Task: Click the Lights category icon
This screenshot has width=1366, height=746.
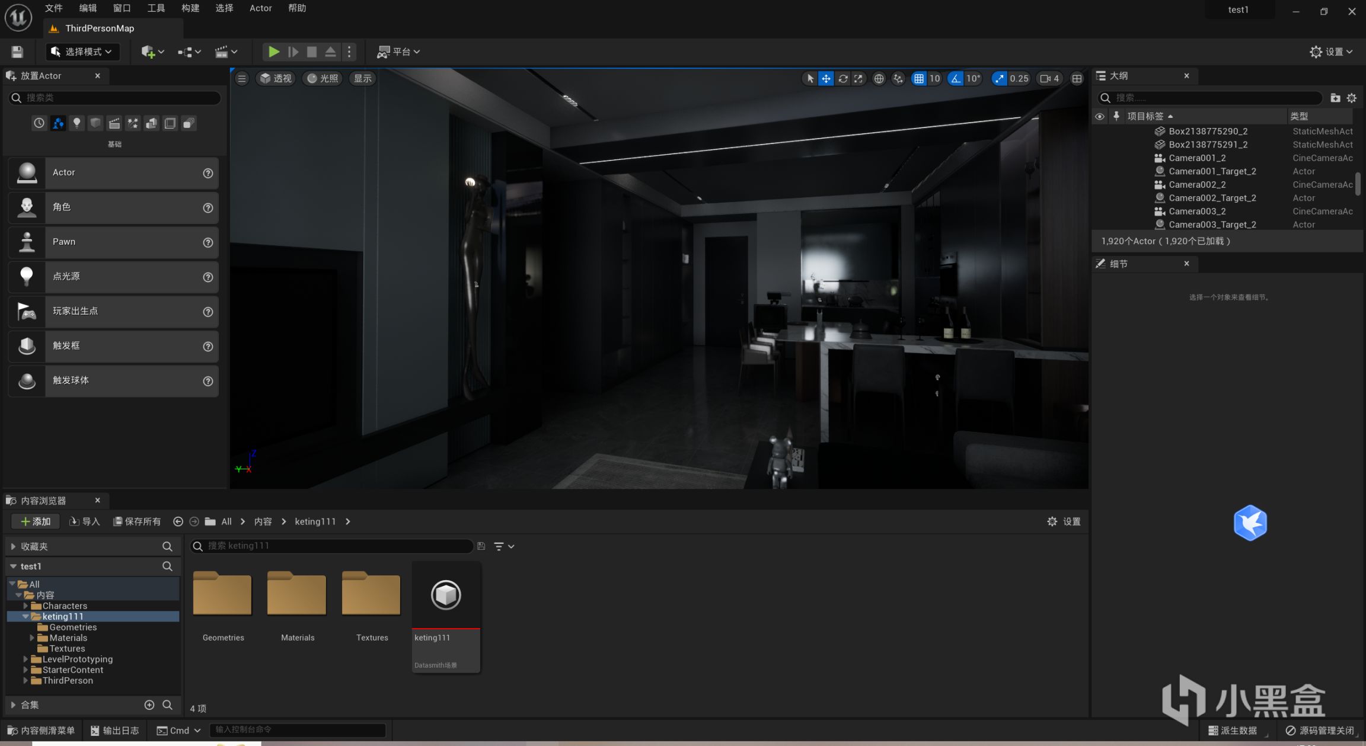Action: [x=76, y=123]
